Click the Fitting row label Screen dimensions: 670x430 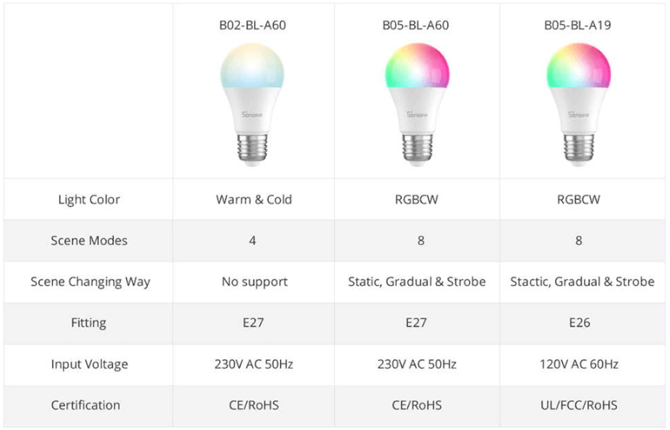(x=88, y=323)
